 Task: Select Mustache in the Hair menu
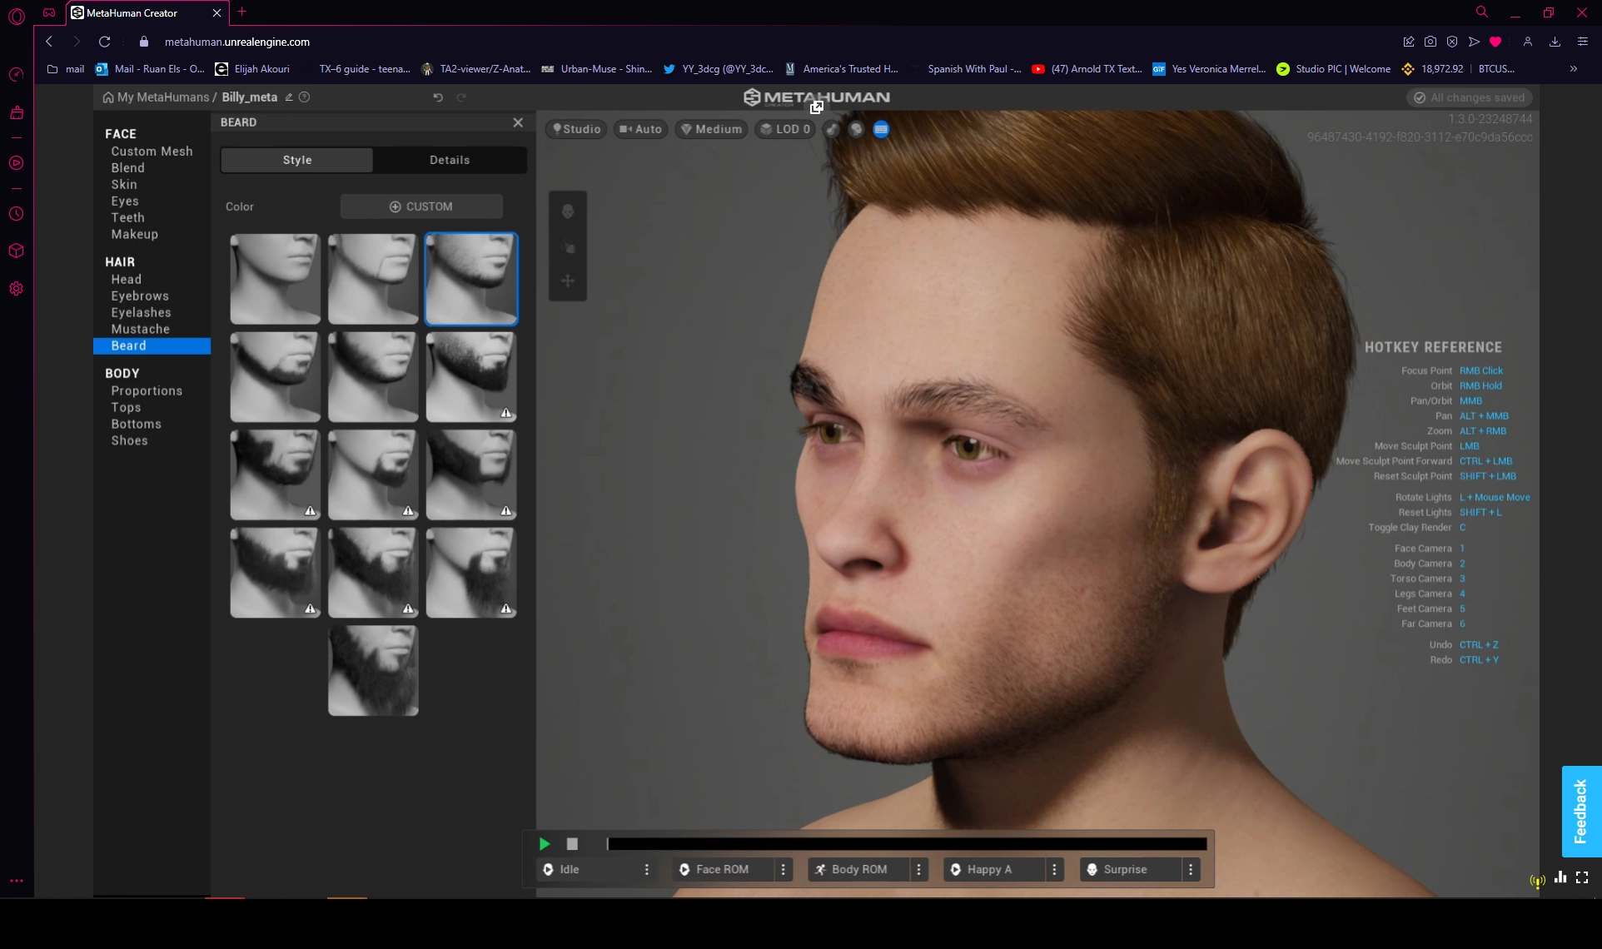click(140, 329)
